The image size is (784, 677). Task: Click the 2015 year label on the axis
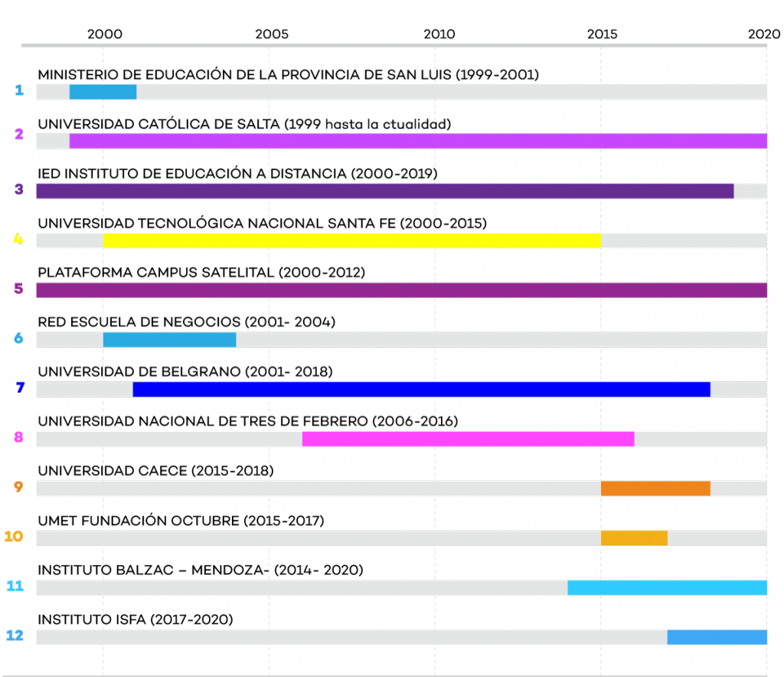pos(602,34)
